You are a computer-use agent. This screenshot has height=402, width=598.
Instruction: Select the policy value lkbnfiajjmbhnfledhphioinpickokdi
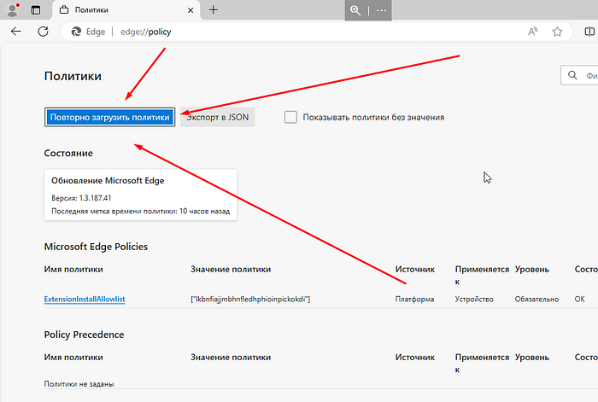(250, 299)
